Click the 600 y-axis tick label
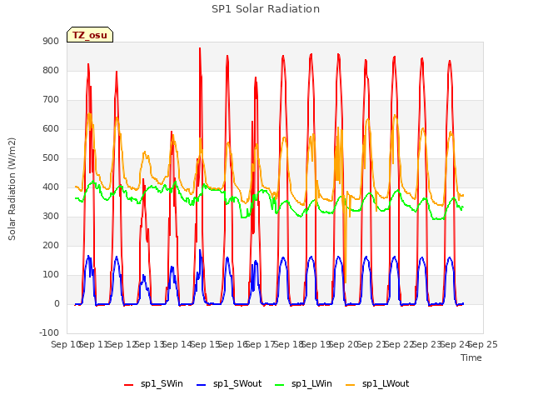 [51, 128]
